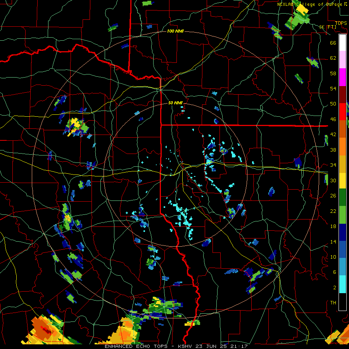The image size is (349, 349).
Task: Select the dark red legend swatch
Action: [342, 94]
